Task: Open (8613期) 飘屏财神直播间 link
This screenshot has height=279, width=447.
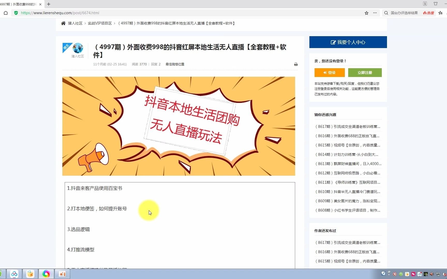Action: 348,164
